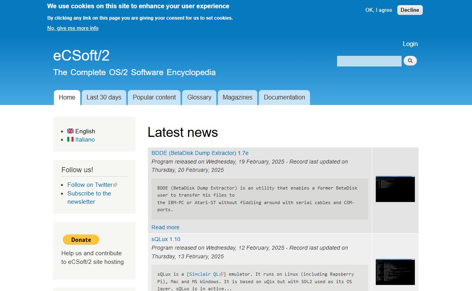Decline the cookies
The height and width of the screenshot is (291, 472).
pos(410,10)
